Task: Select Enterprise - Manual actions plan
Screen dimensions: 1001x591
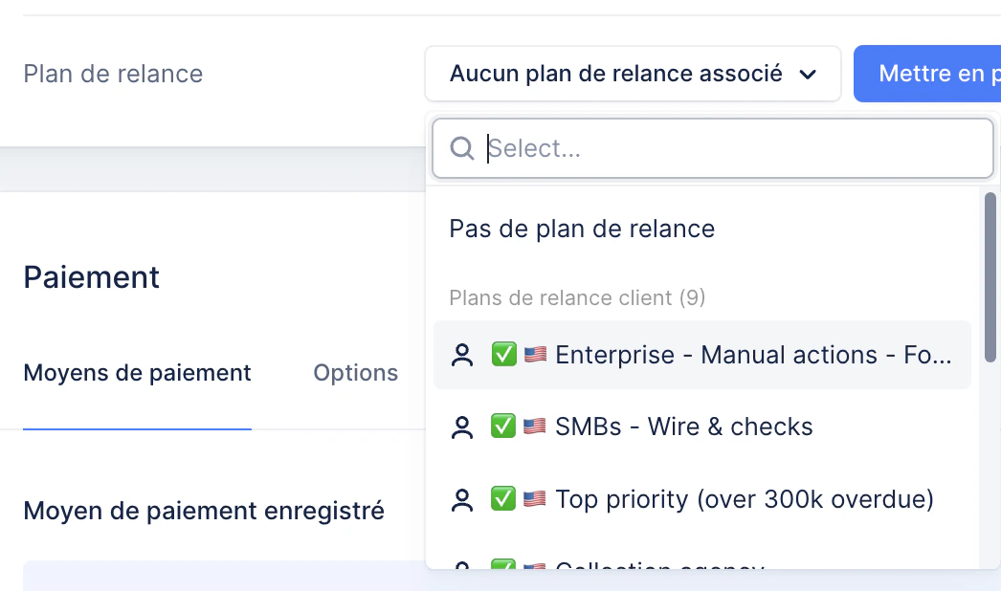Action: tap(702, 355)
